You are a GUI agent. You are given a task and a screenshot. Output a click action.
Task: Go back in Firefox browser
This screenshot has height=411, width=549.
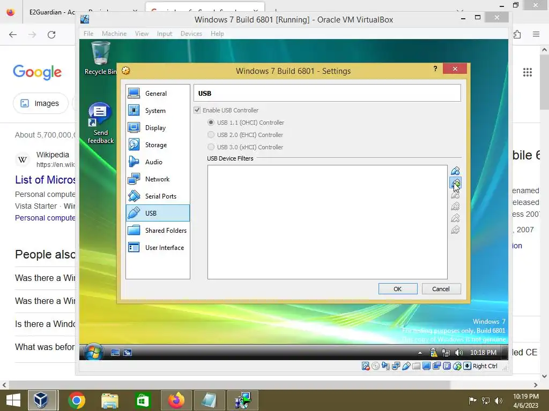13,34
